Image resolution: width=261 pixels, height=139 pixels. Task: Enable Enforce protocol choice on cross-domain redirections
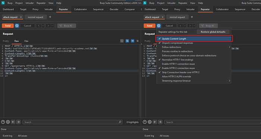coord(194,56)
